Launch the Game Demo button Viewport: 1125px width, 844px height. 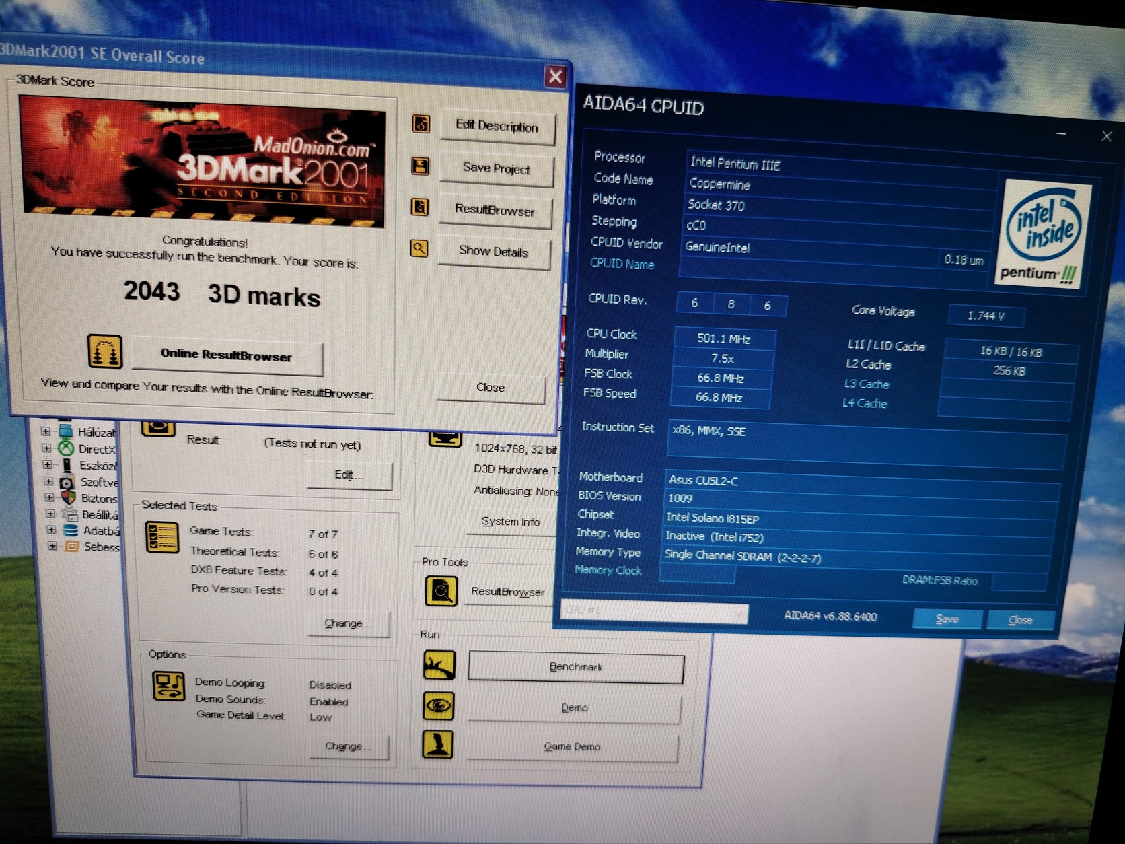point(573,746)
